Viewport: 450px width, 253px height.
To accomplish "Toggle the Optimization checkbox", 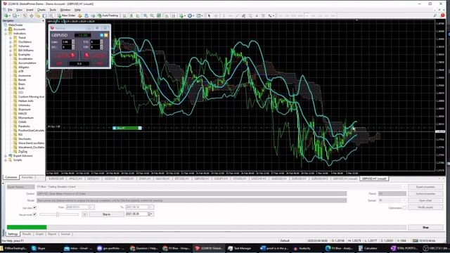I will point(404,208).
